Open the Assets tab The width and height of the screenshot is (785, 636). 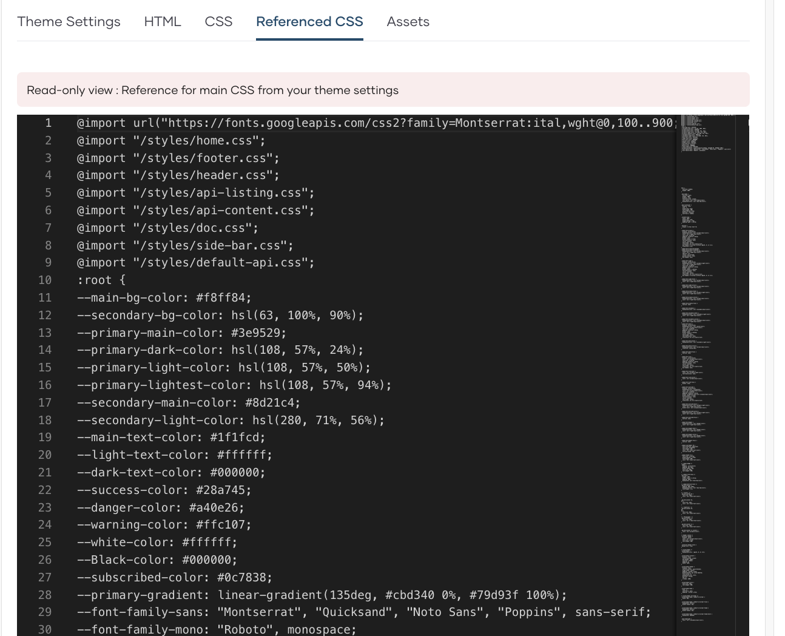click(x=408, y=22)
